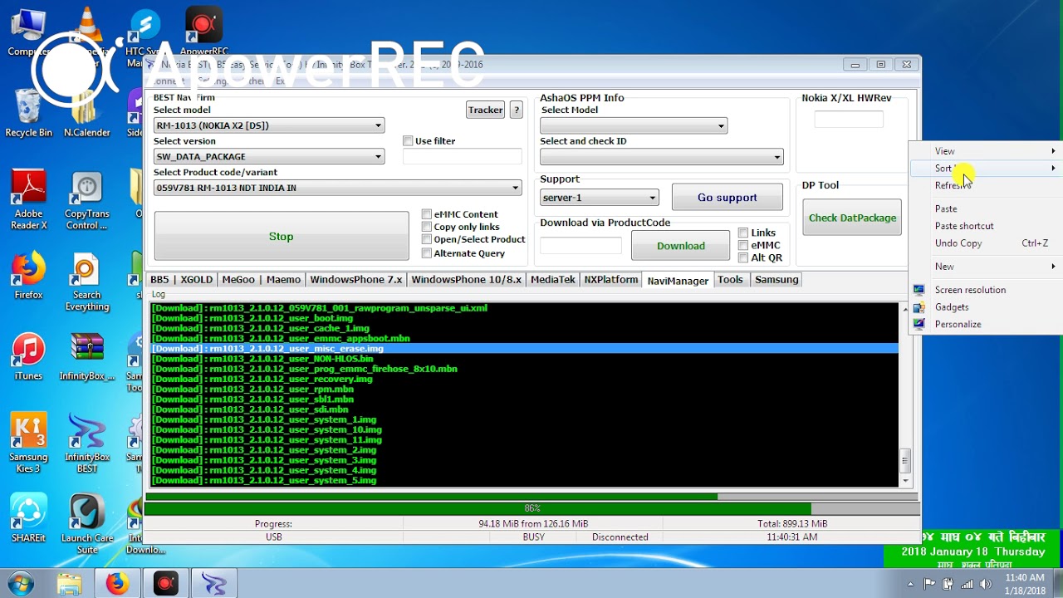
Task: Check Open/Select Product option
Action: pyautogui.click(x=427, y=239)
